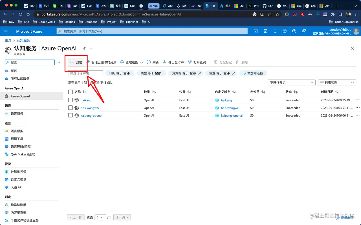Check the haikang row checkbox
The width and height of the screenshot is (361, 225).
tap(71, 100)
